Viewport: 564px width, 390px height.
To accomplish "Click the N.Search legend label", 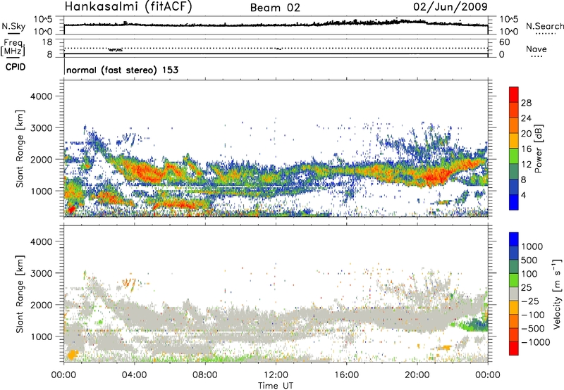I will coord(544,26).
